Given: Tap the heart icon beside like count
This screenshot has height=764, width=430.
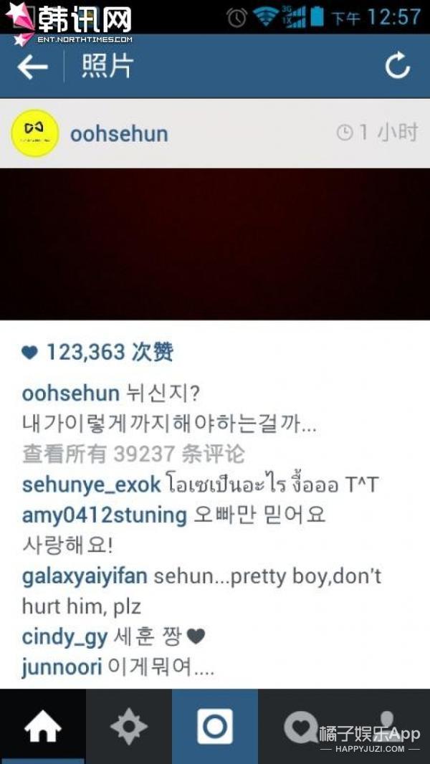Looking at the screenshot, I should [x=29, y=353].
